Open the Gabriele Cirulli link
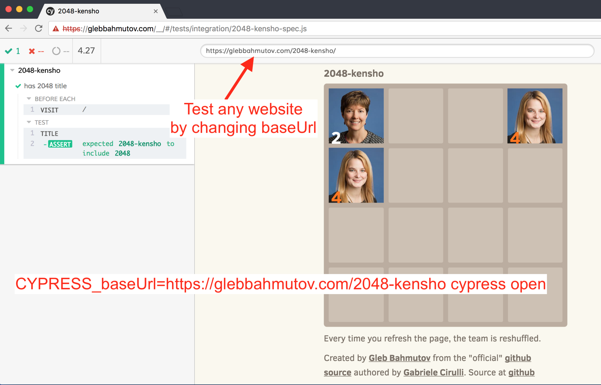 coord(433,372)
